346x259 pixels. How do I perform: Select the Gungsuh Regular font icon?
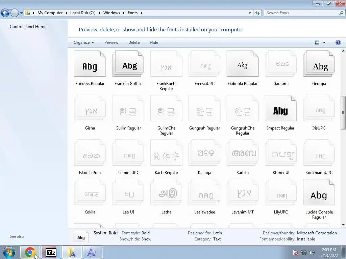204,108
